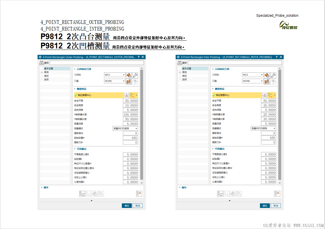
Task: Open the 测量模式 dropdown in Outer Probing dialog
Action: [125, 128]
